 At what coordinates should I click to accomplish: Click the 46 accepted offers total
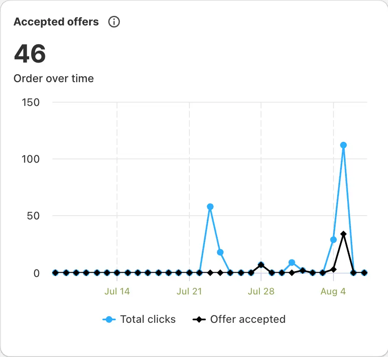point(30,54)
